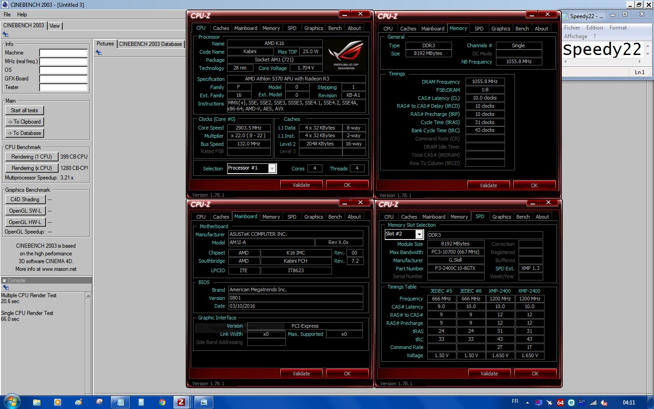Open the Processor #1 selection dropdown
Screen dimensions: 654x409
pos(272,169)
